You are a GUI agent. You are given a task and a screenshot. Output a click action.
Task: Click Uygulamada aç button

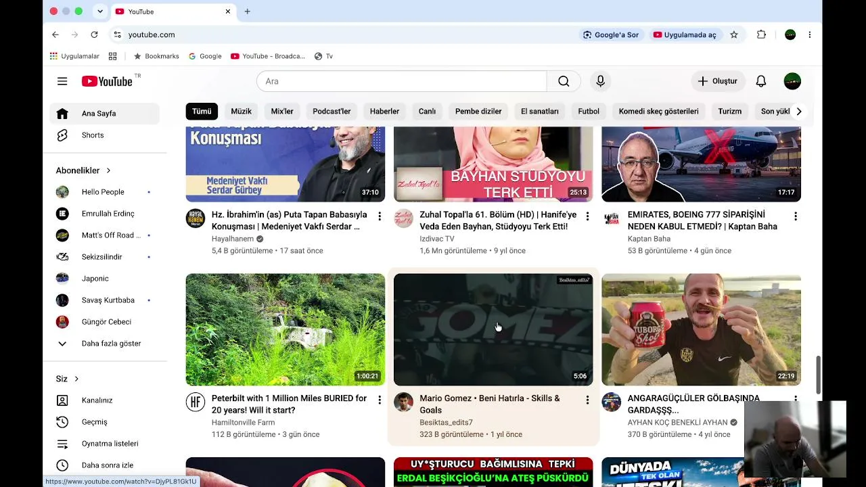tap(684, 34)
